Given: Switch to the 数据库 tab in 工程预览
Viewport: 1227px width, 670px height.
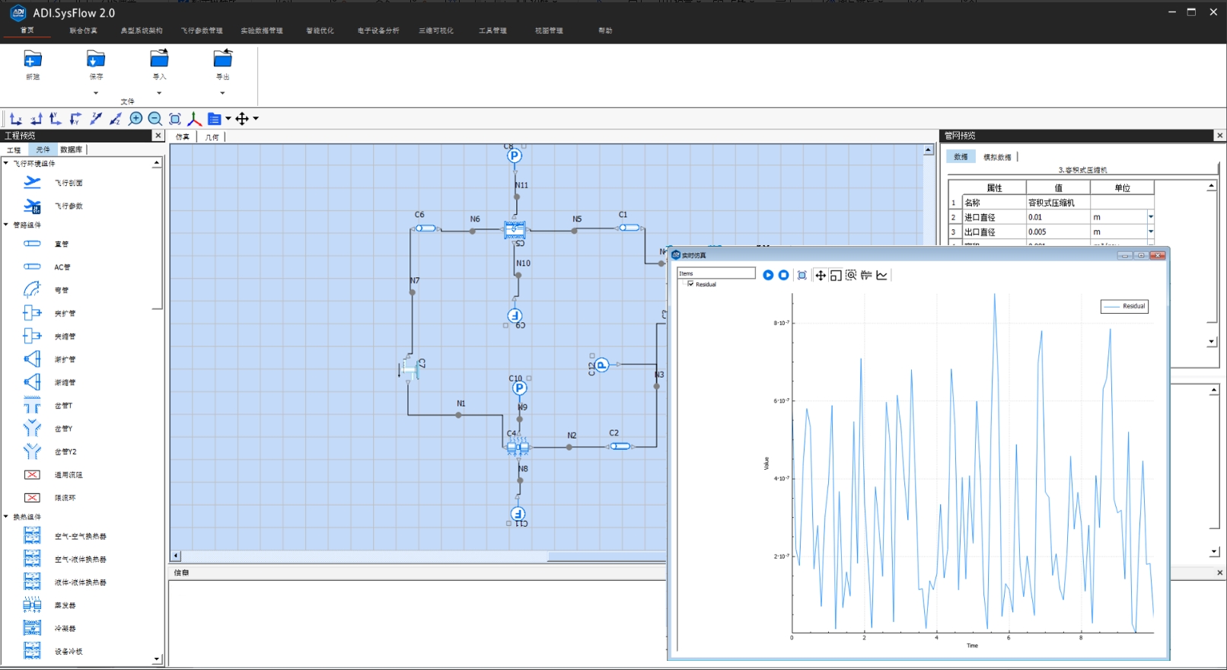Looking at the screenshot, I should (71, 150).
